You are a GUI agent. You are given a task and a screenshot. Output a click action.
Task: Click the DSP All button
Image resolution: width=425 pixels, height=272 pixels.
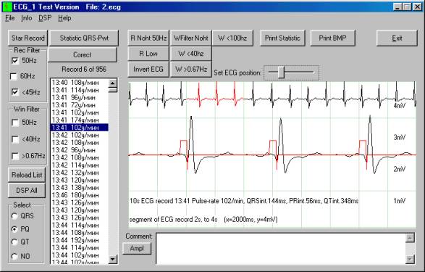27,190
